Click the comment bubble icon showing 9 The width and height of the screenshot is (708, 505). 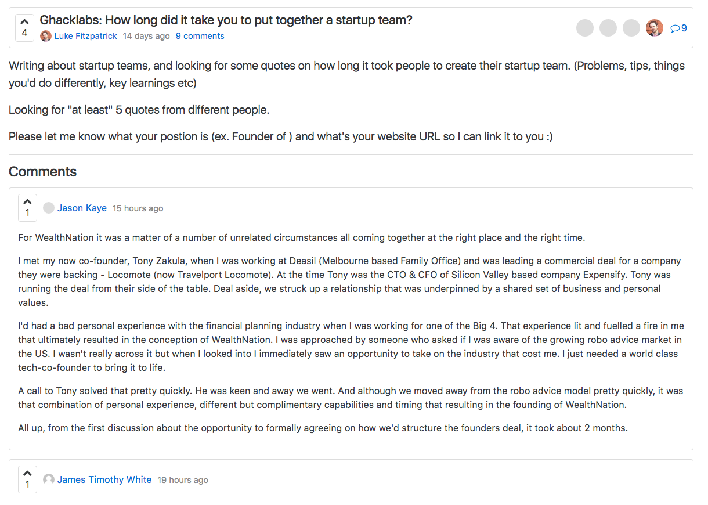(x=678, y=28)
